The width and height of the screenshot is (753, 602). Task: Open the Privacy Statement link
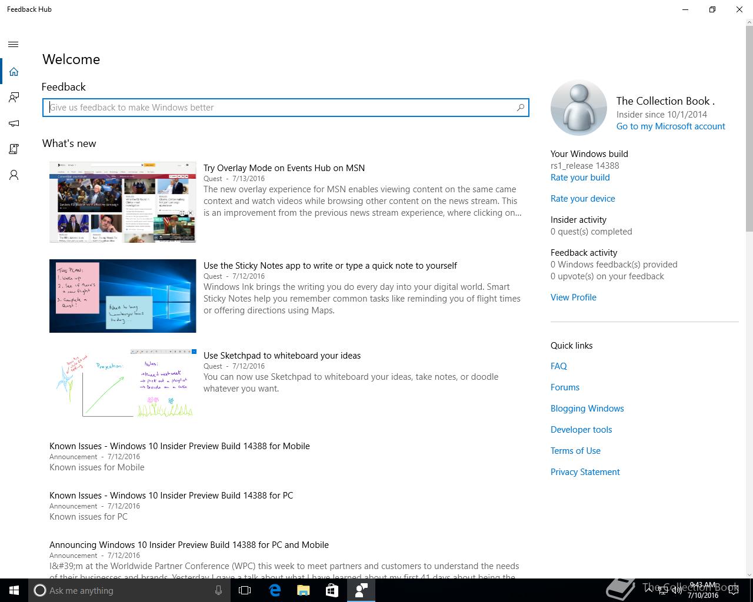(x=585, y=472)
